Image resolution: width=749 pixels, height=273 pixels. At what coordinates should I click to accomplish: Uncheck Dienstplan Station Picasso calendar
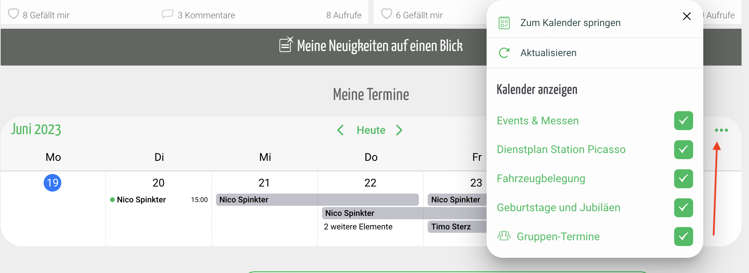(683, 150)
